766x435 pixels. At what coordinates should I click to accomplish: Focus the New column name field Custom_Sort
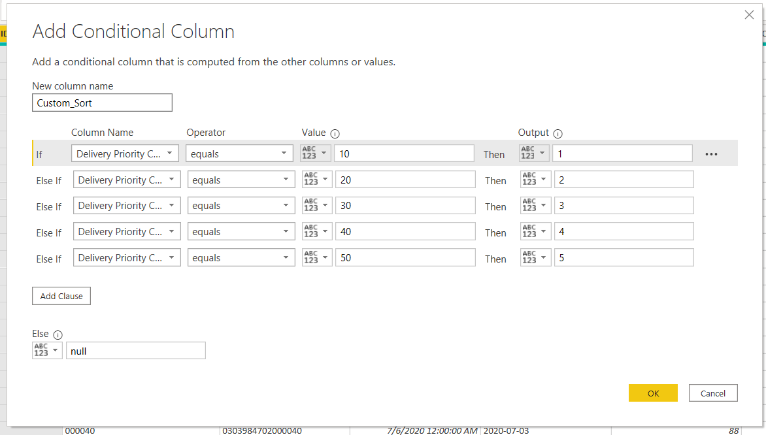point(102,103)
